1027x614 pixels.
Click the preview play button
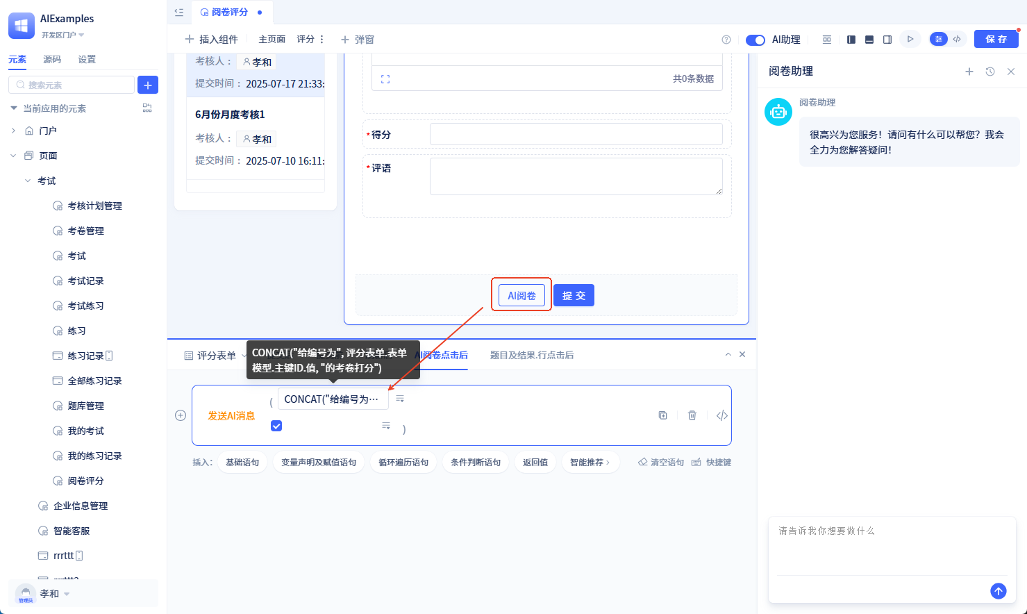point(910,40)
